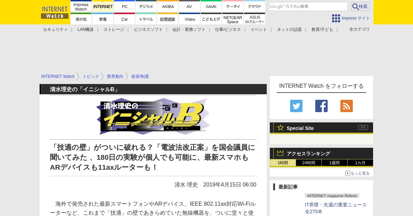This screenshot has height=216, width=413.
Task: Go to ビジネスソフト category
Action: tap(148, 29)
